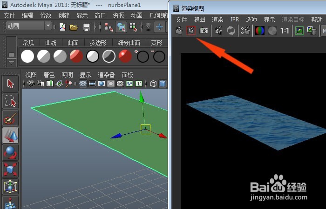Open the viewport 面板 menu
326x209 pixels.
tap(128, 75)
